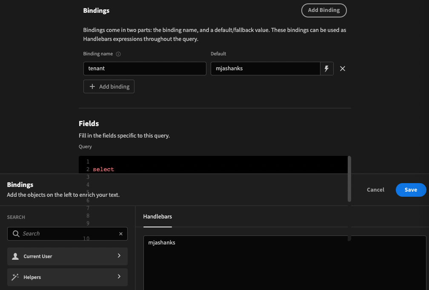429x290 pixels.
Task: Click the Helpers magic wand icon
Action: [16, 277]
